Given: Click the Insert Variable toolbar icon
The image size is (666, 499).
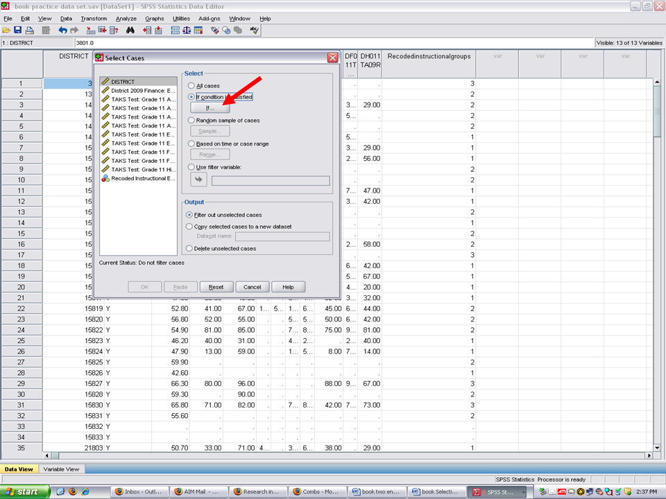Looking at the screenshot, I should pyautogui.click(x=159, y=30).
